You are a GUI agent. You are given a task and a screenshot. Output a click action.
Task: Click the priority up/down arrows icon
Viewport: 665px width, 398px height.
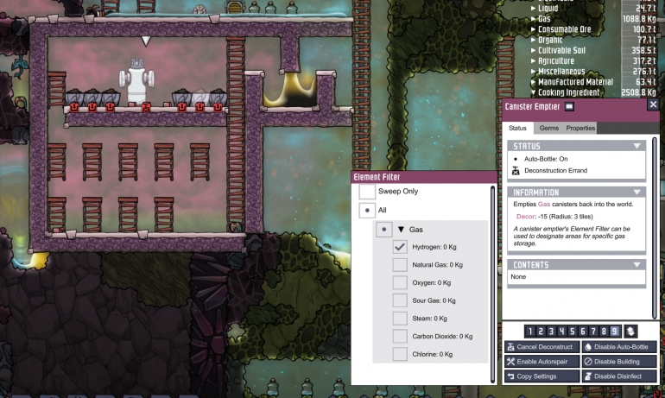[x=631, y=331]
